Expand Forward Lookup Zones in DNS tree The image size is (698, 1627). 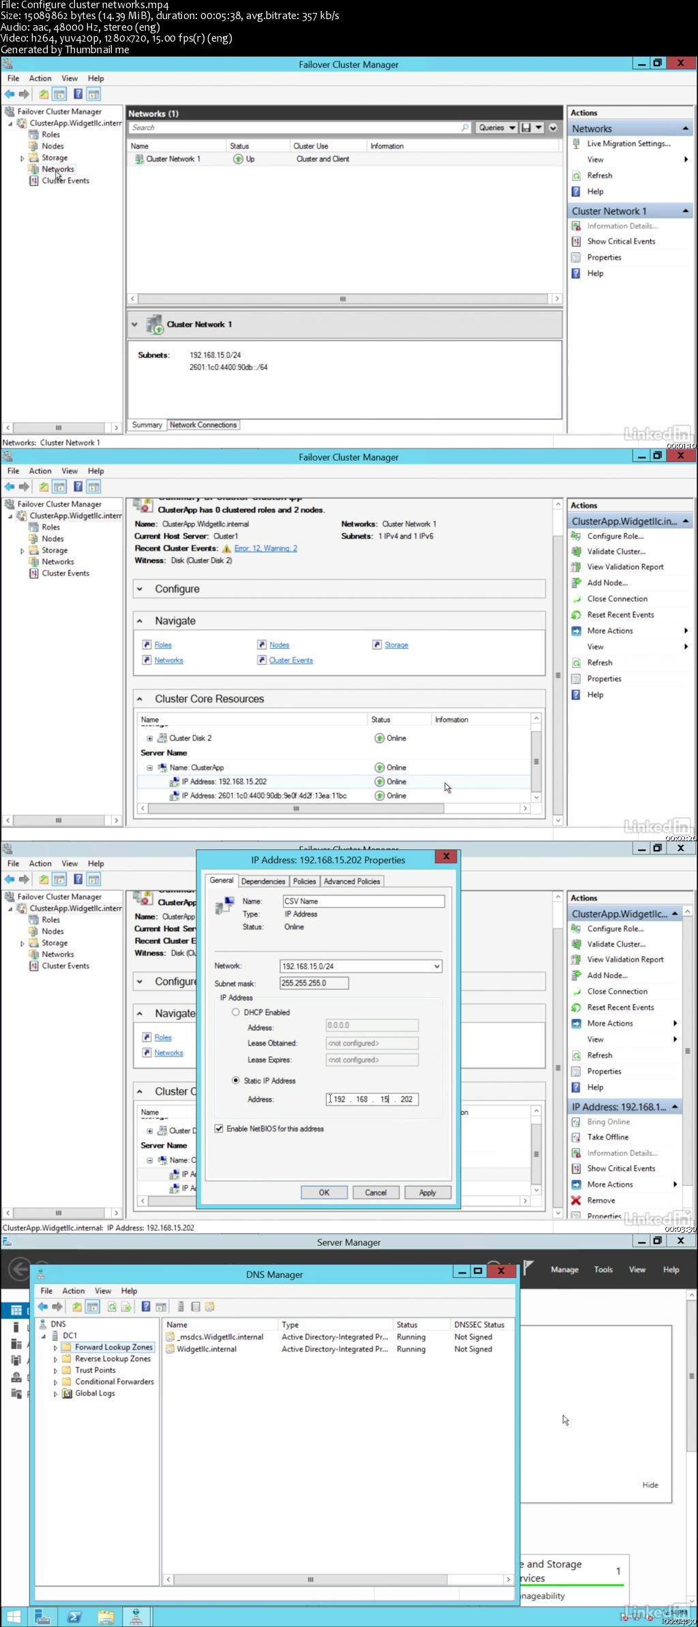point(55,1348)
